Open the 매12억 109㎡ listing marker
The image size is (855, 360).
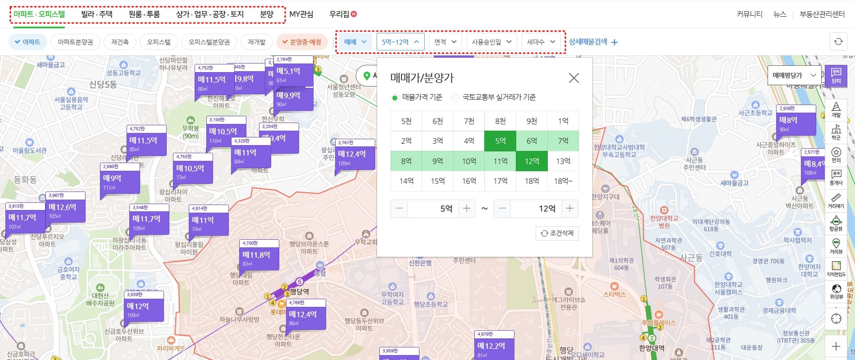pyautogui.click(x=144, y=306)
